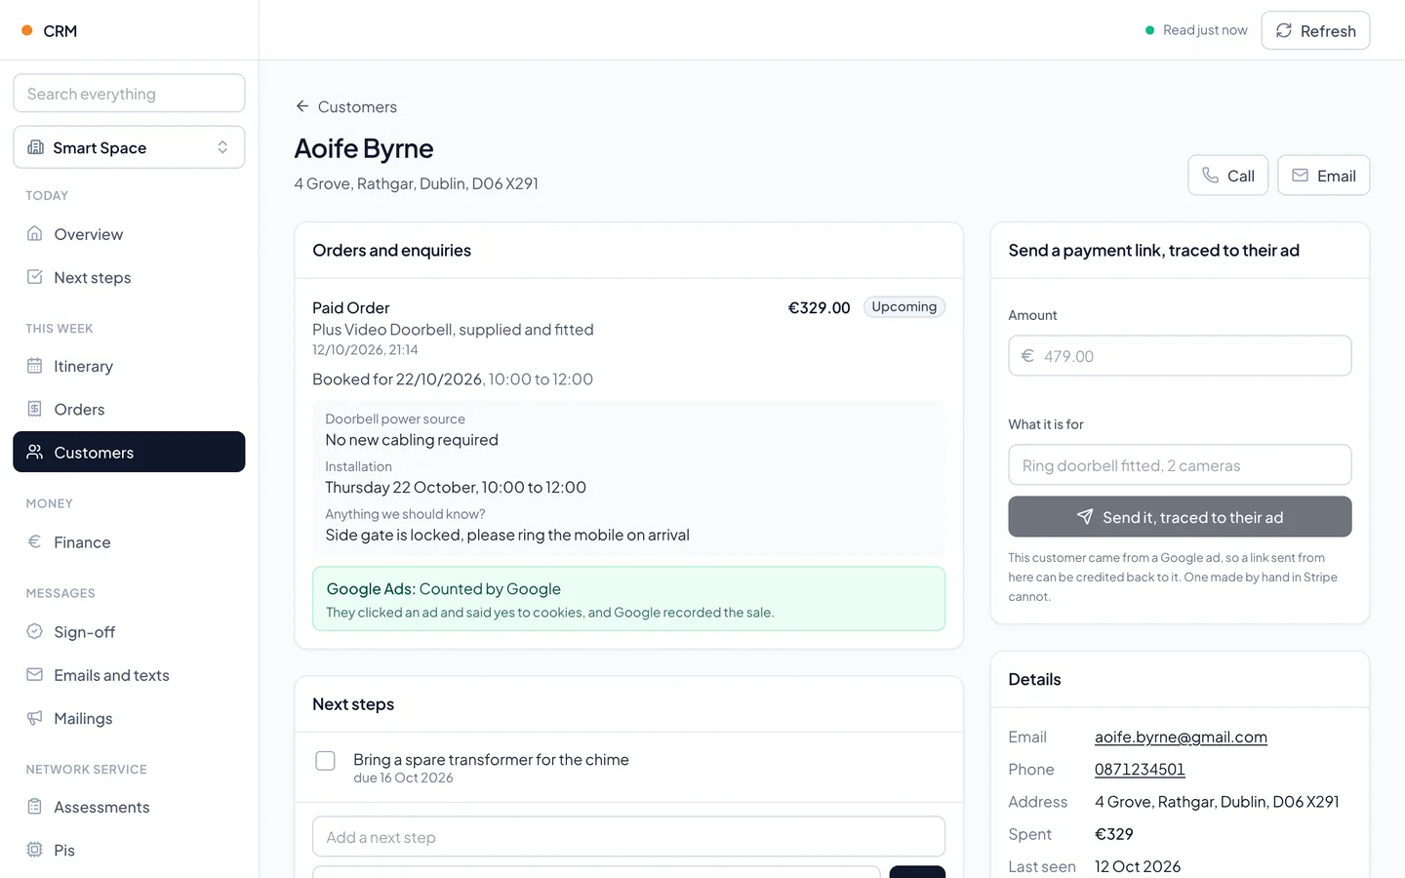
Task: Tick the spare transformer next step checkbox
Action: (326, 761)
